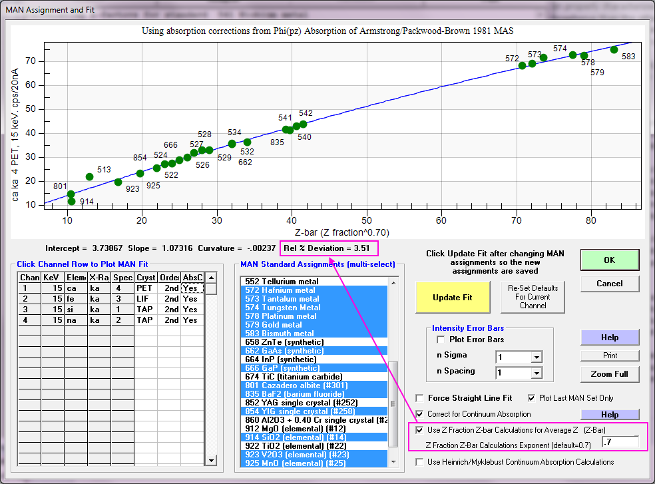Click the channel table's scroll down arrow
This screenshot has width=655, height=484.
click(x=211, y=460)
